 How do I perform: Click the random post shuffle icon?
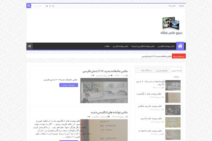(30, 46)
